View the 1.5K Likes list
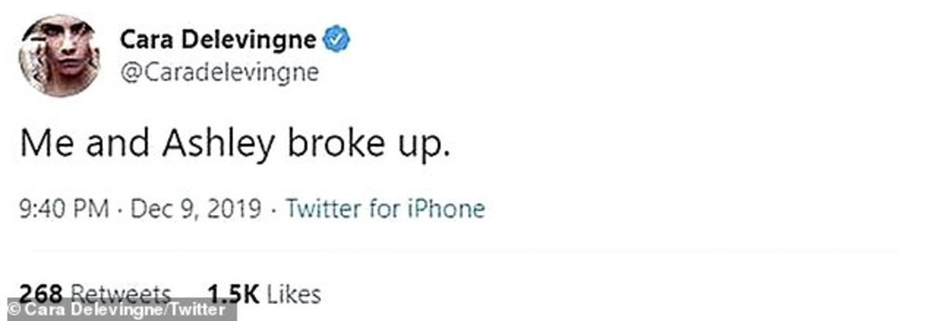Screen dimensions: 928x321 (x=264, y=295)
